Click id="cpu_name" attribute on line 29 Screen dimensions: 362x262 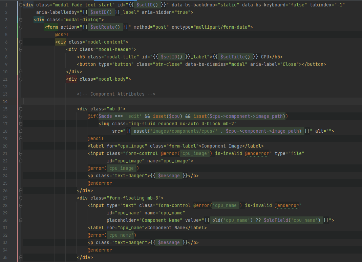124,213
